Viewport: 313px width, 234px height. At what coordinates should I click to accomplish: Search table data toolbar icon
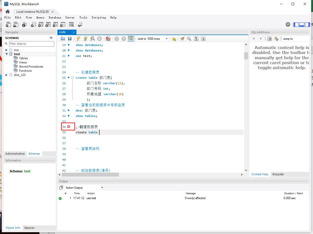coord(71,24)
